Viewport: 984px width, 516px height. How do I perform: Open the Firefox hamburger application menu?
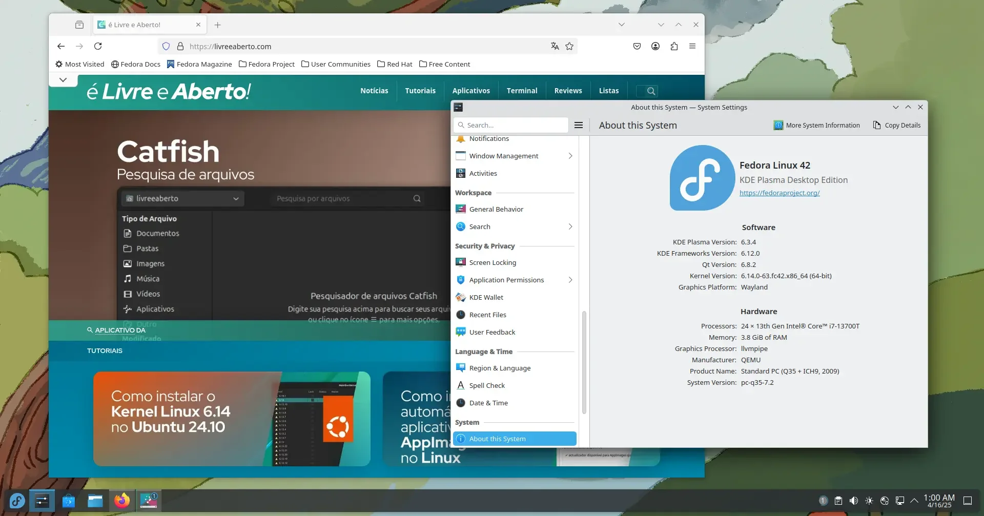tap(692, 46)
